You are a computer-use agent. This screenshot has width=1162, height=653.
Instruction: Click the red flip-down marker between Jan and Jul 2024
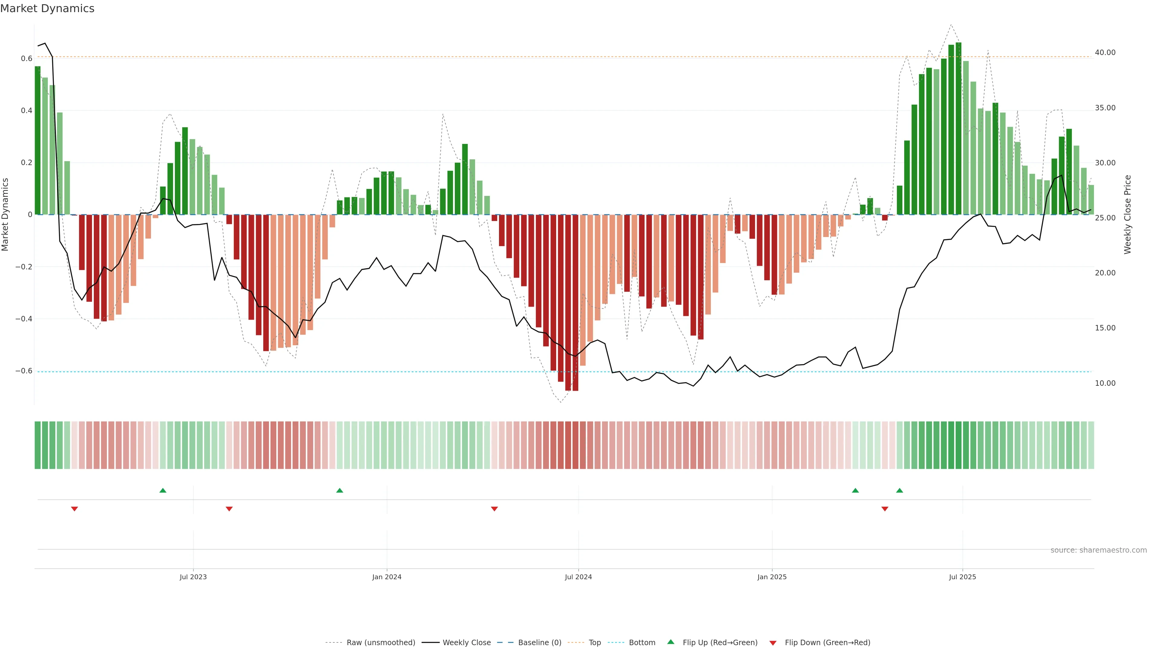pos(494,509)
